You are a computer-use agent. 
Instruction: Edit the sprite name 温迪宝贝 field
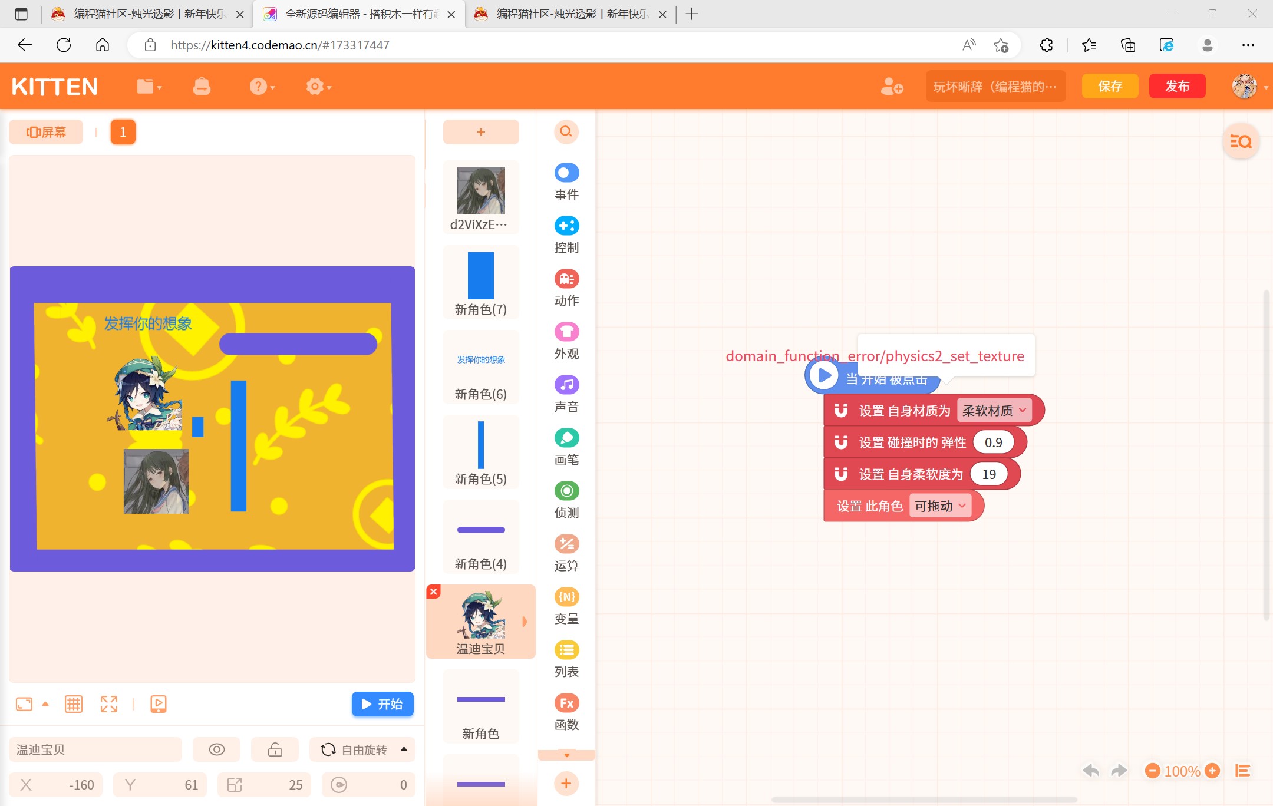pos(95,749)
